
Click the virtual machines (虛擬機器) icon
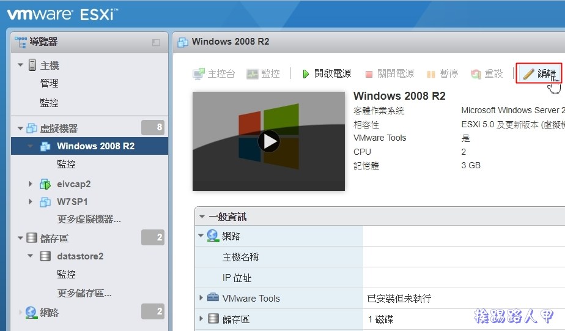pyautogui.click(x=32, y=128)
